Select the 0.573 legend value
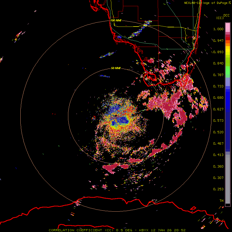Image resolution: width=232 pixels, height=232 pixels. click(x=218, y=121)
